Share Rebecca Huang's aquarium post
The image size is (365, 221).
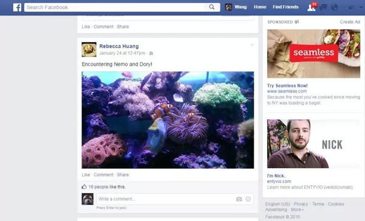point(123,175)
